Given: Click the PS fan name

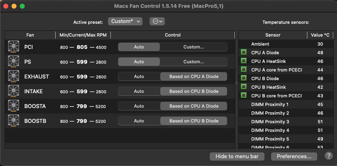Looking at the screenshot, I should point(28,62).
